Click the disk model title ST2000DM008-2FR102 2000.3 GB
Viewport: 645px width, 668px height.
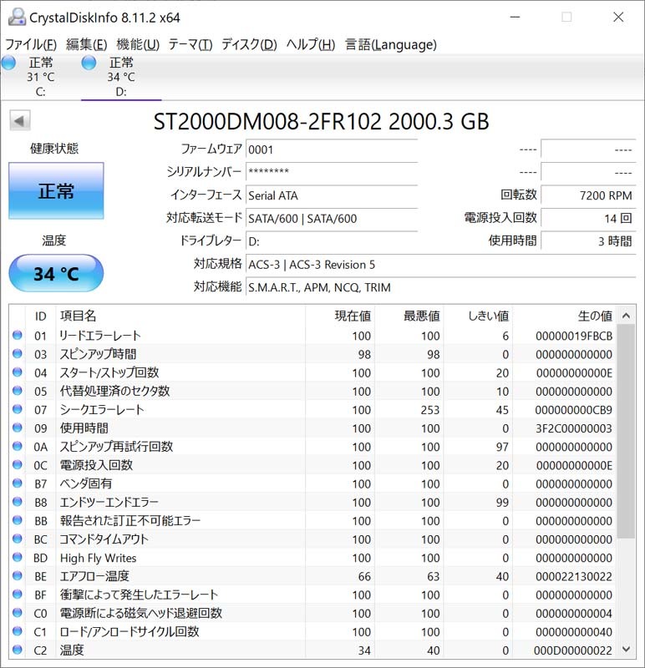point(321,121)
